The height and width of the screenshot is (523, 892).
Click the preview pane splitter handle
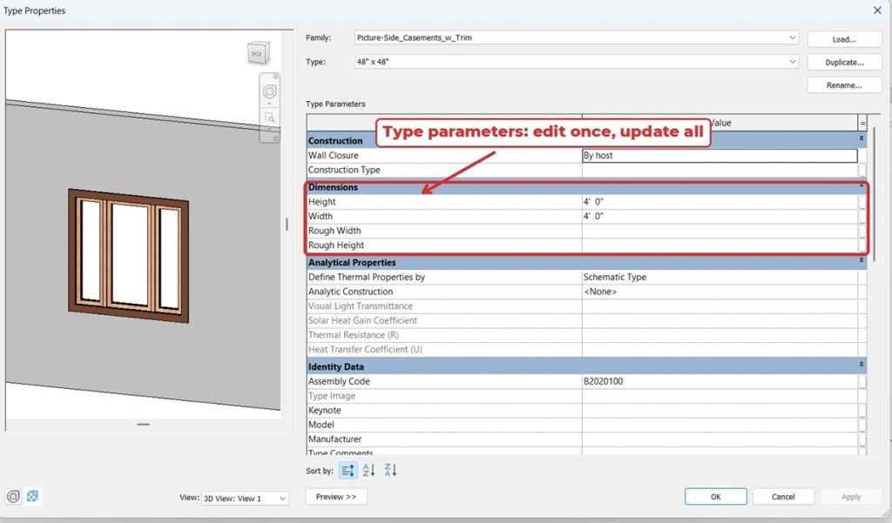click(287, 225)
